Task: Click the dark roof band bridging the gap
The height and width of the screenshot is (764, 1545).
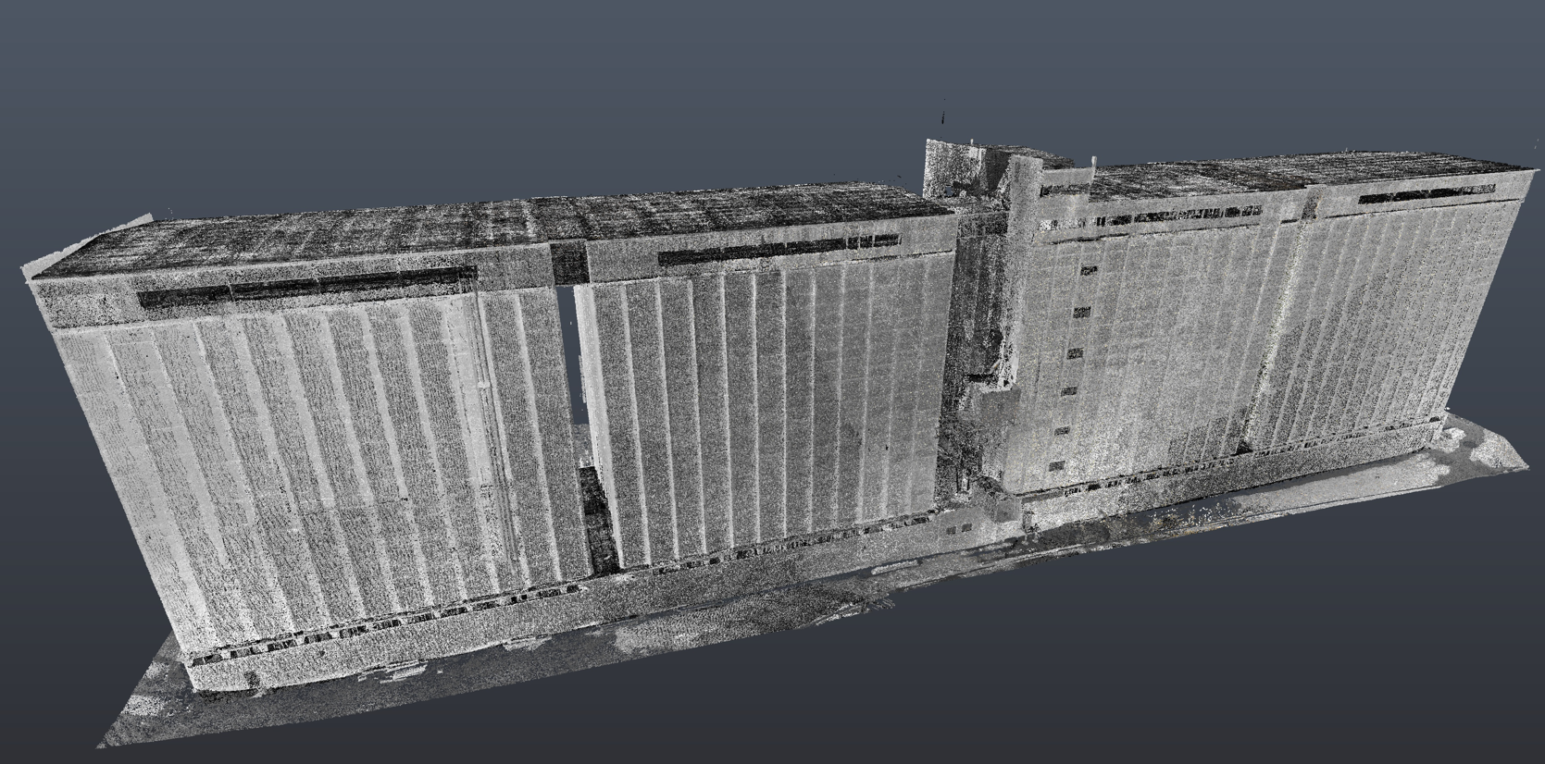Action: coord(569,262)
